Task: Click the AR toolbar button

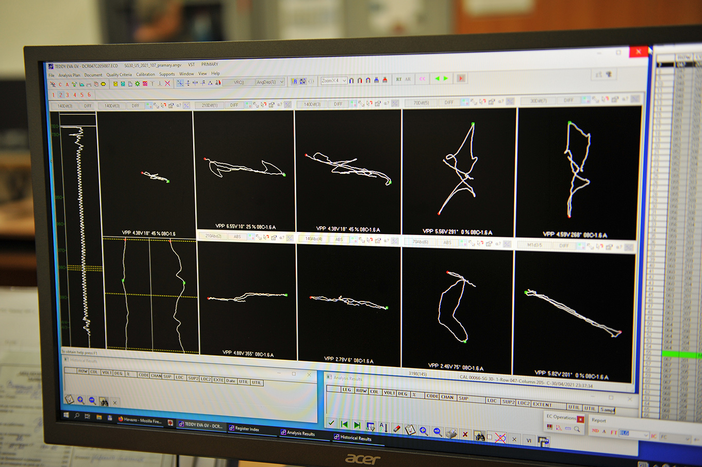Action: click(408, 79)
